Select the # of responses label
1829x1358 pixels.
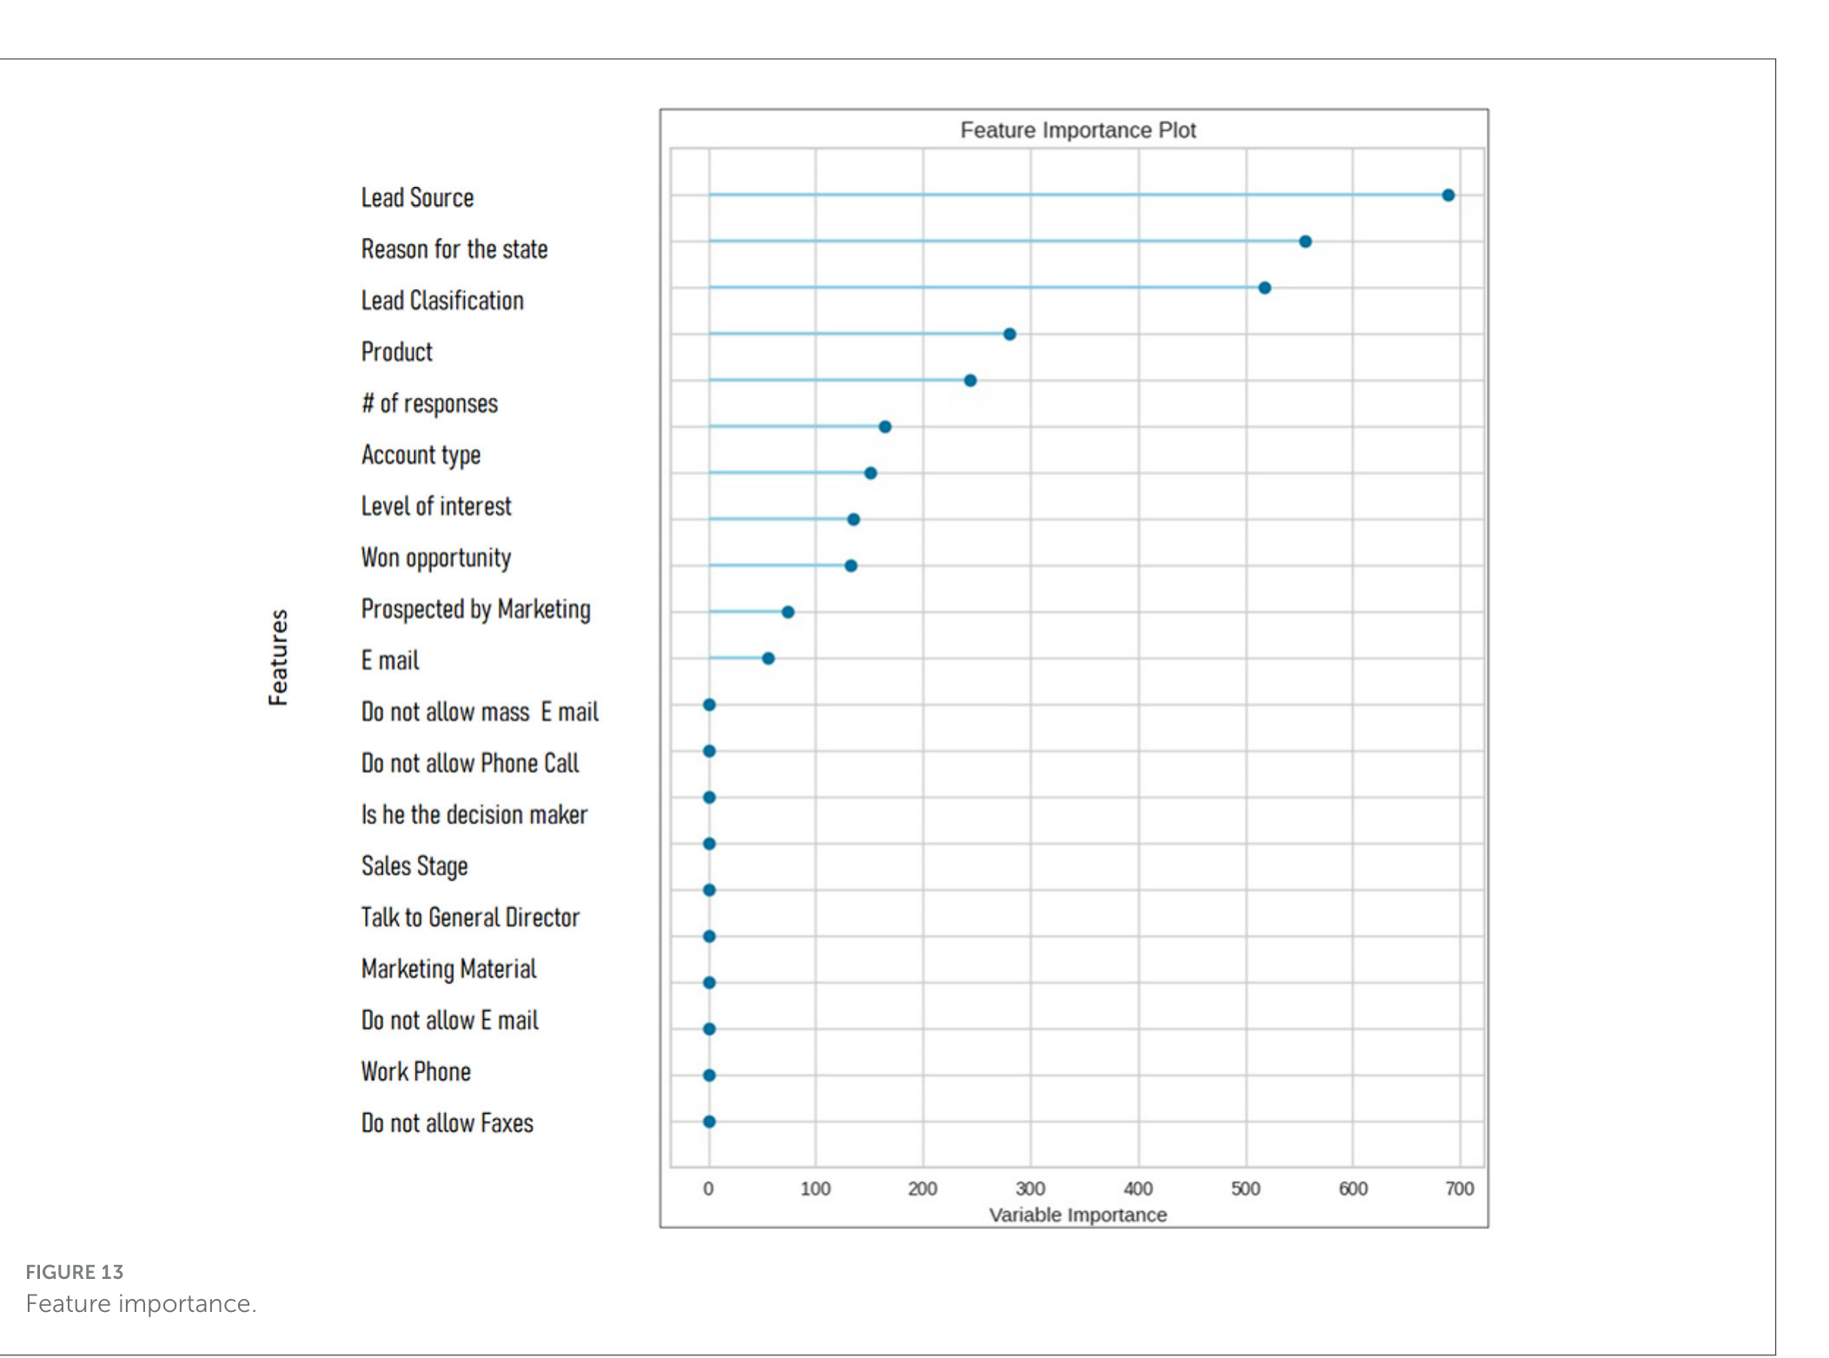coord(430,404)
